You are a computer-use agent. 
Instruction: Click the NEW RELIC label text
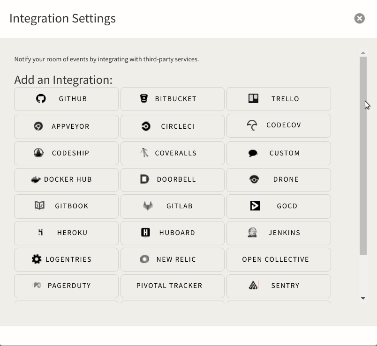coord(176,259)
